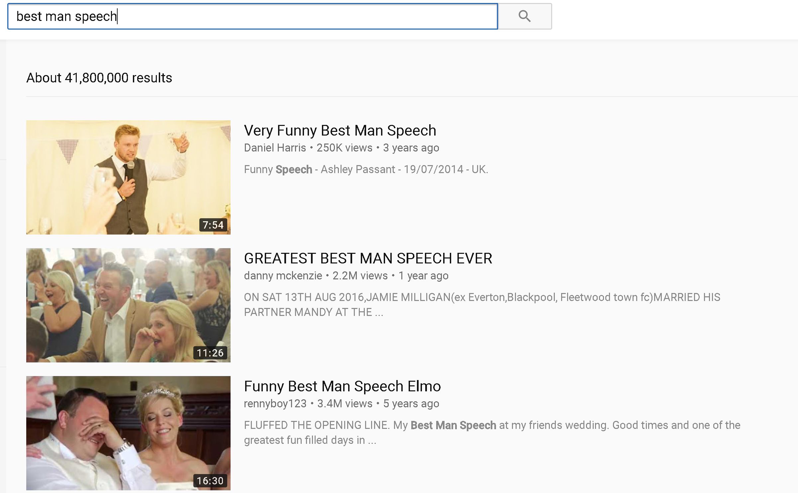This screenshot has height=493, width=798.
Task: Click 'GREATEST BEST MAN SPEECH EVER' title
Action: point(368,258)
